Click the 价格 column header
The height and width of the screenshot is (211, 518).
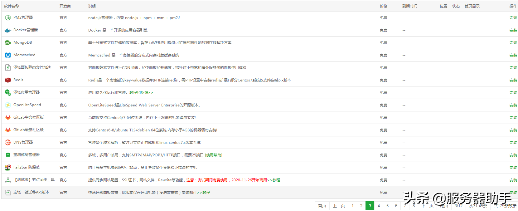point(384,6)
